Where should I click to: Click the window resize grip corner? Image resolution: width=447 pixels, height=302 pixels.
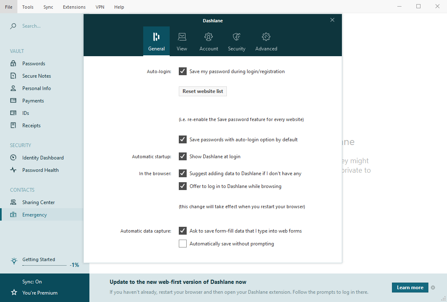[x=444, y=299]
